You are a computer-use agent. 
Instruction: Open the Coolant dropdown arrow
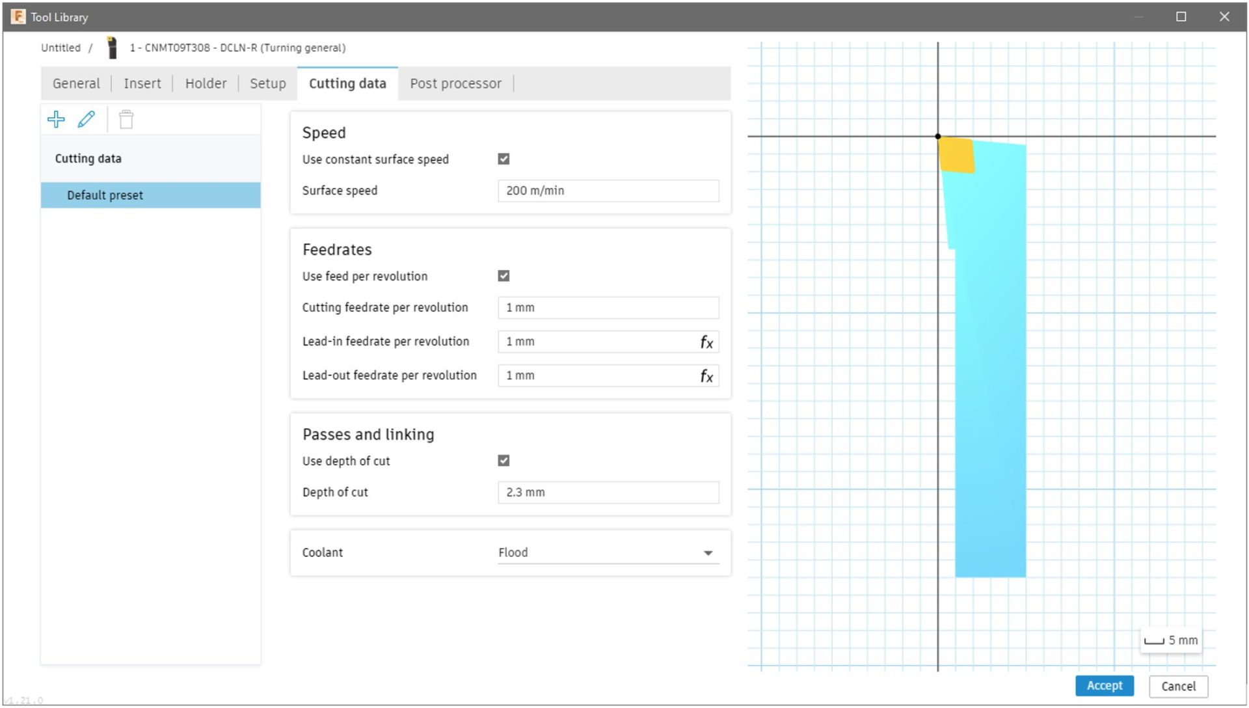click(708, 553)
